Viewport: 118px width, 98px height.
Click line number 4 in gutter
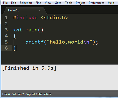tap(6, 36)
